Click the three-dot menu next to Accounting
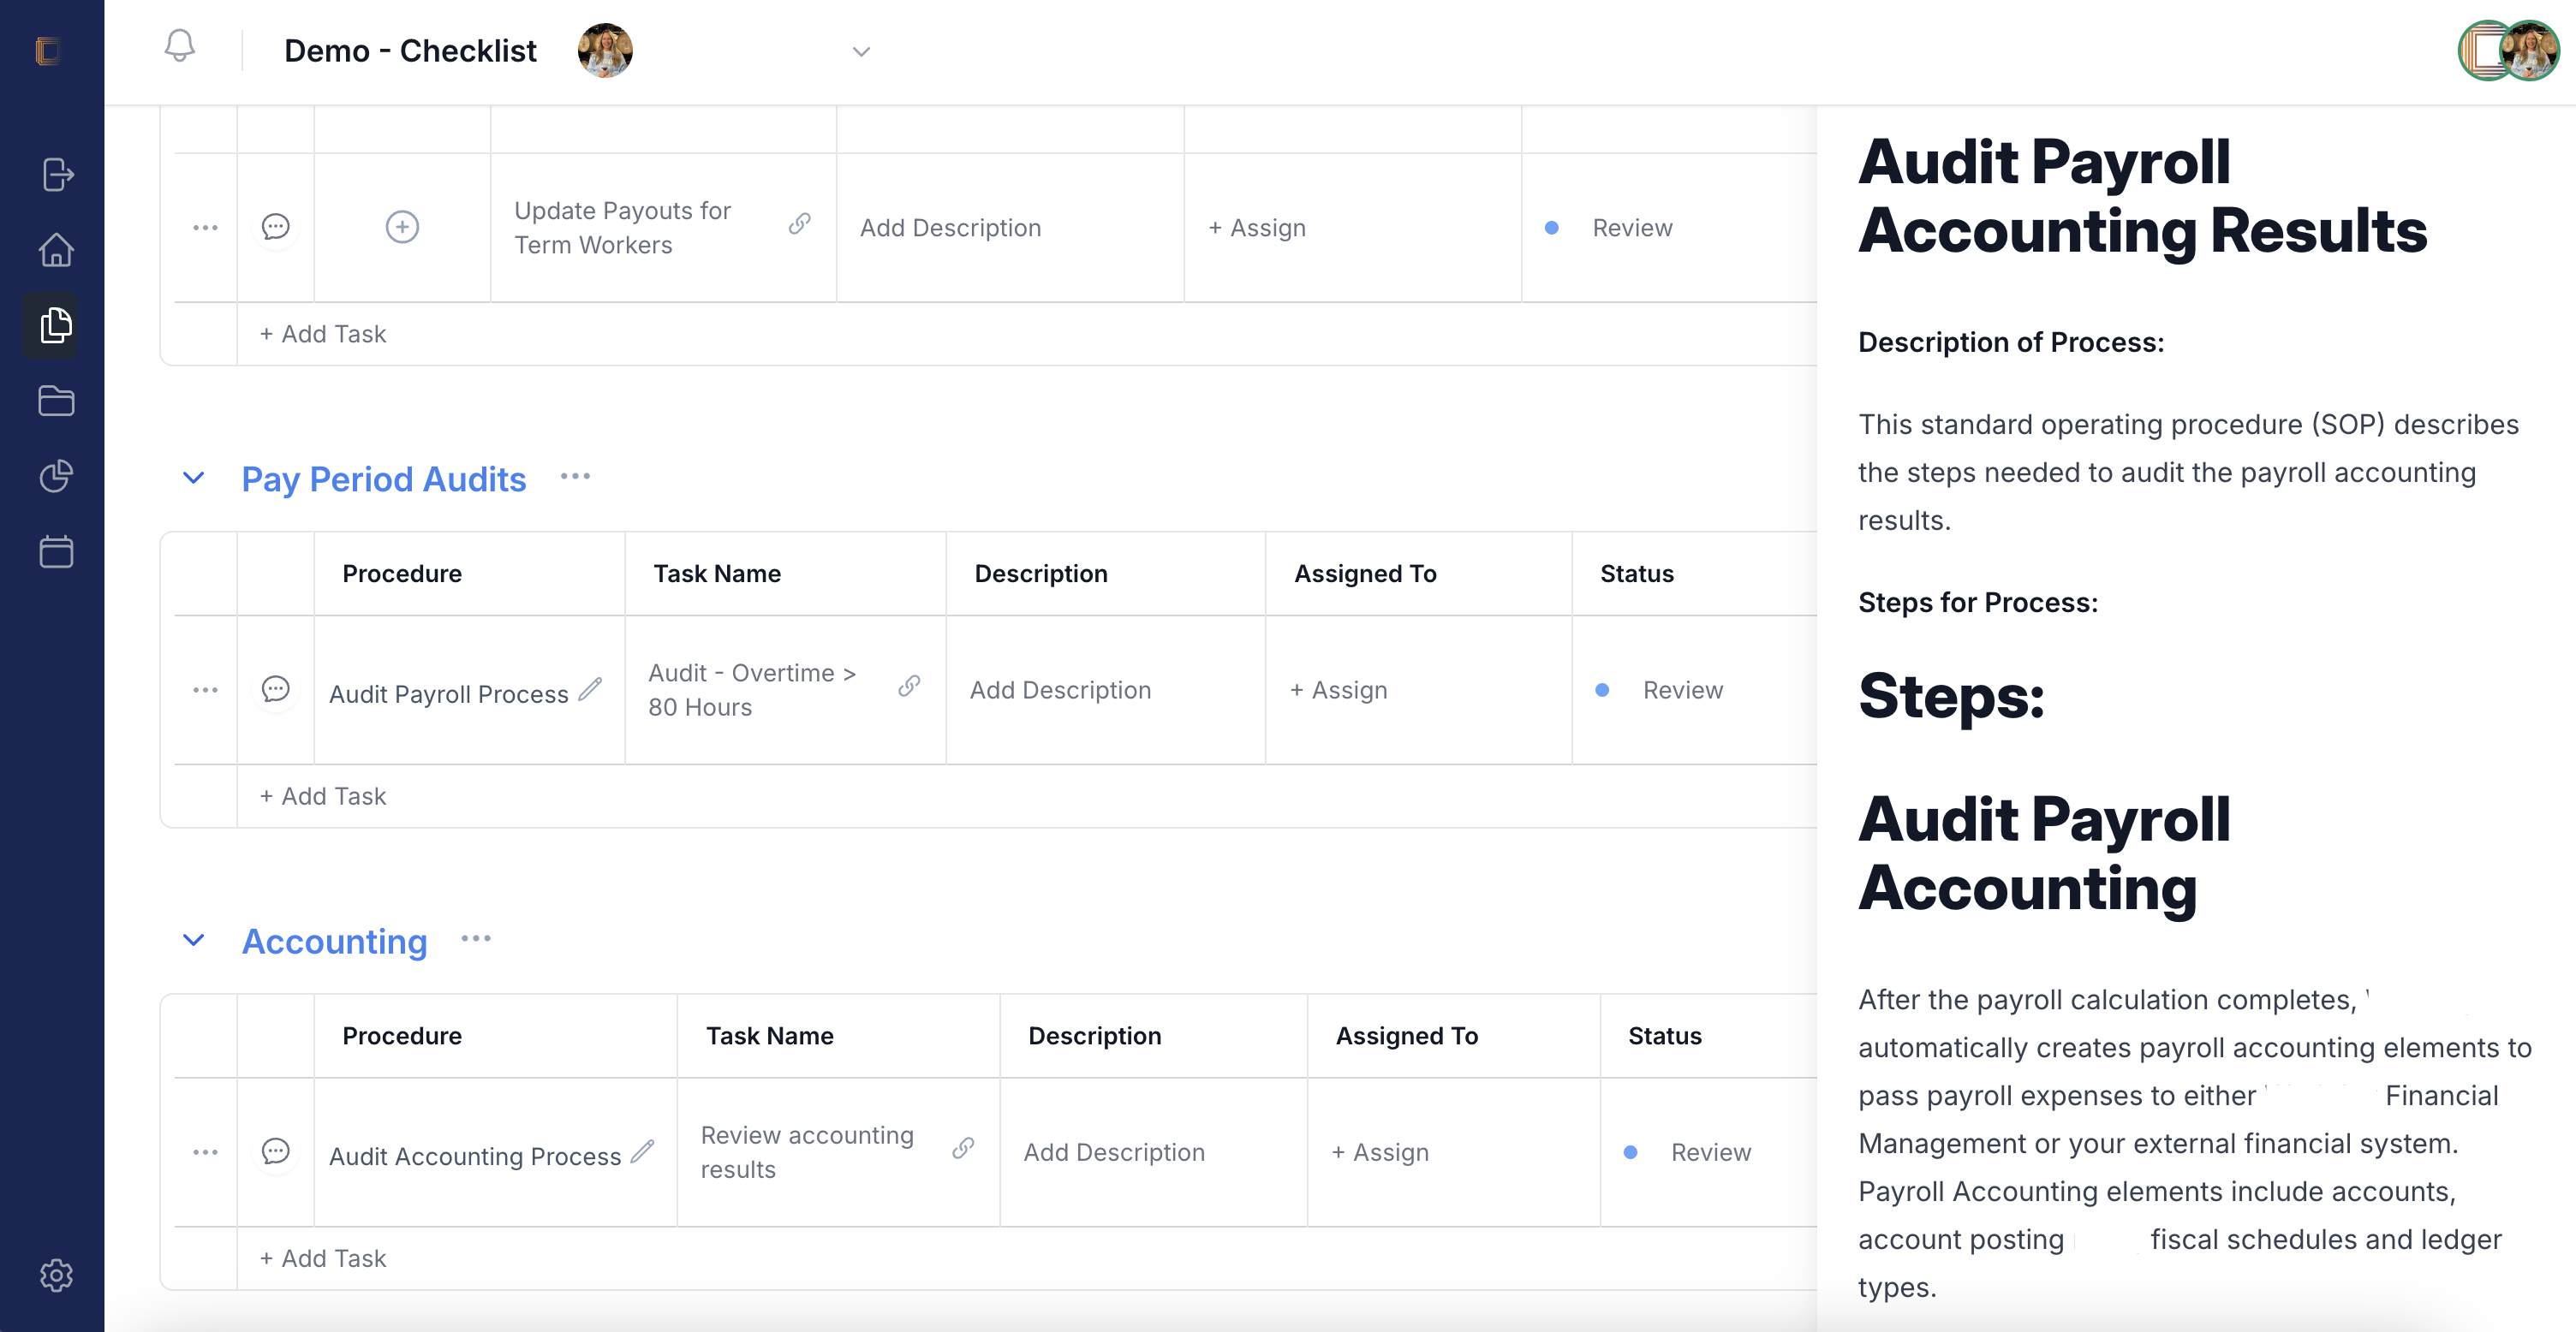The width and height of the screenshot is (2576, 1332). point(474,940)
